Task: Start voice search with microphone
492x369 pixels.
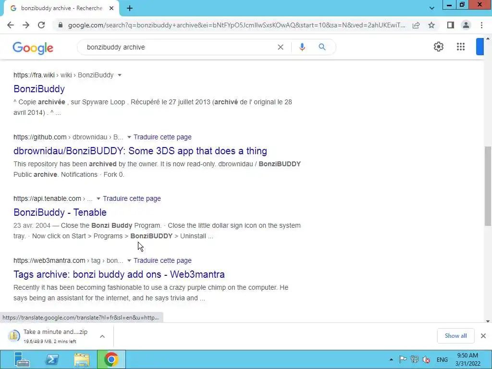Action: tap(302, 47)
